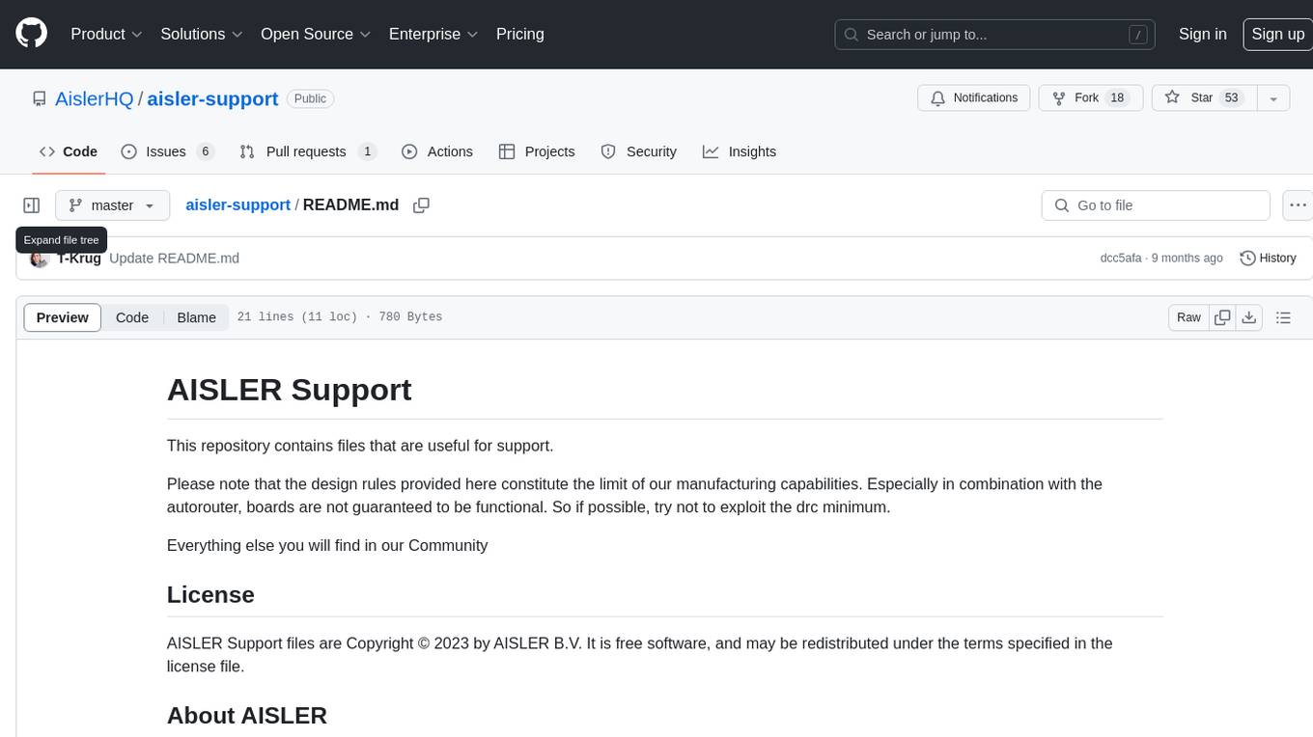Click the Public repository badge
Image resolution: width=1313 pixels, height=737 pixels.
(310, 98)
